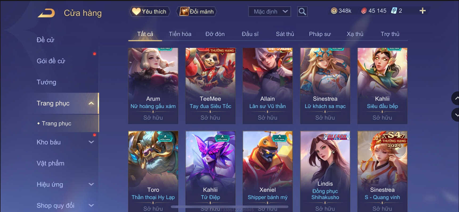Open the Mặc định sort dropdown
This screenshot has height=212, width=459.
coord(269,11)
